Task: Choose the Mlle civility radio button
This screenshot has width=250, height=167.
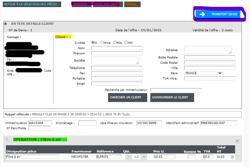Action: coord(115,42)
